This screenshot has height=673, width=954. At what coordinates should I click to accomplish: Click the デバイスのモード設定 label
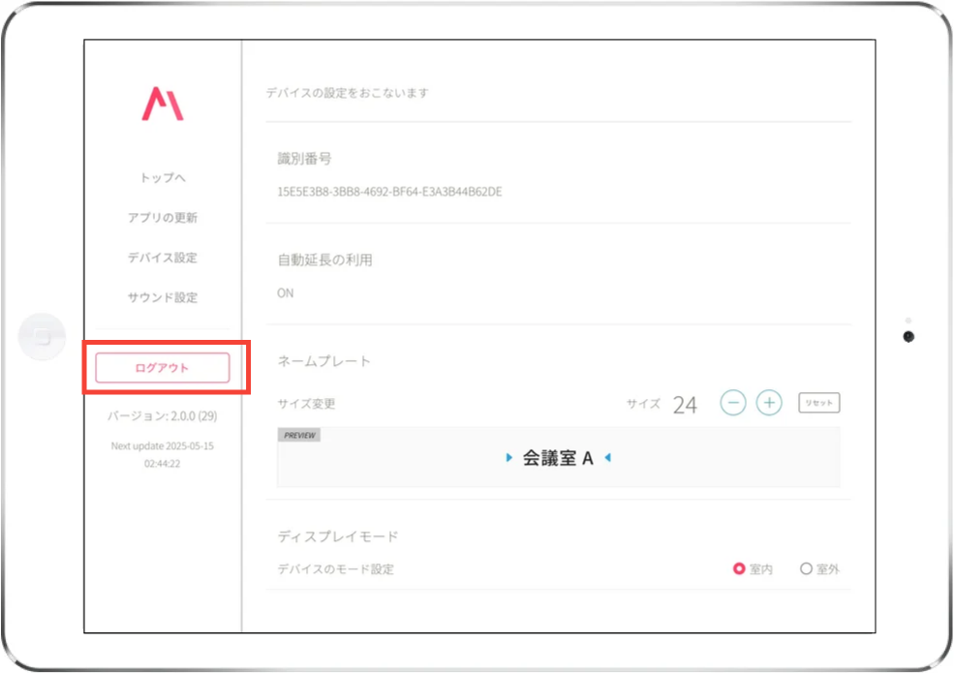(336, 569)
